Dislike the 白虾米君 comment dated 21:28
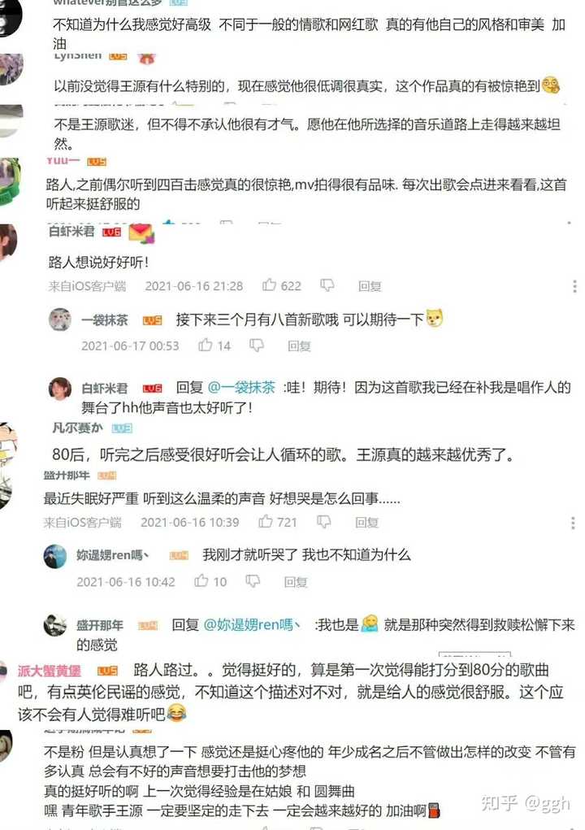 [x=327, y=286]
